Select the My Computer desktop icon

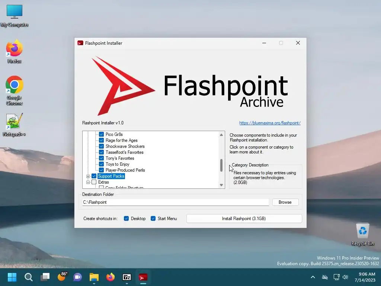(x=15, y=16)
